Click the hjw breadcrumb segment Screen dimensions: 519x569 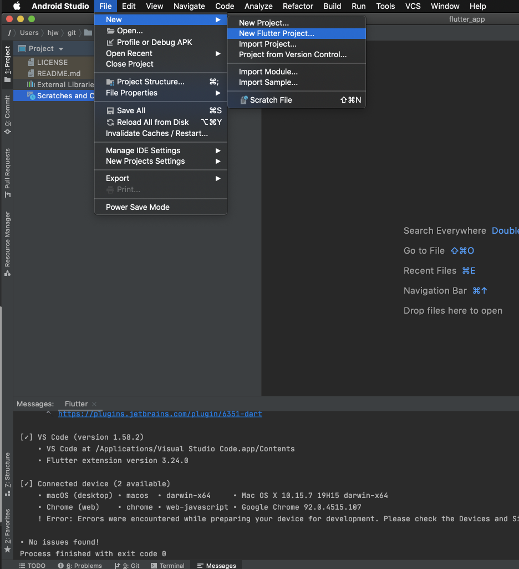53,33
